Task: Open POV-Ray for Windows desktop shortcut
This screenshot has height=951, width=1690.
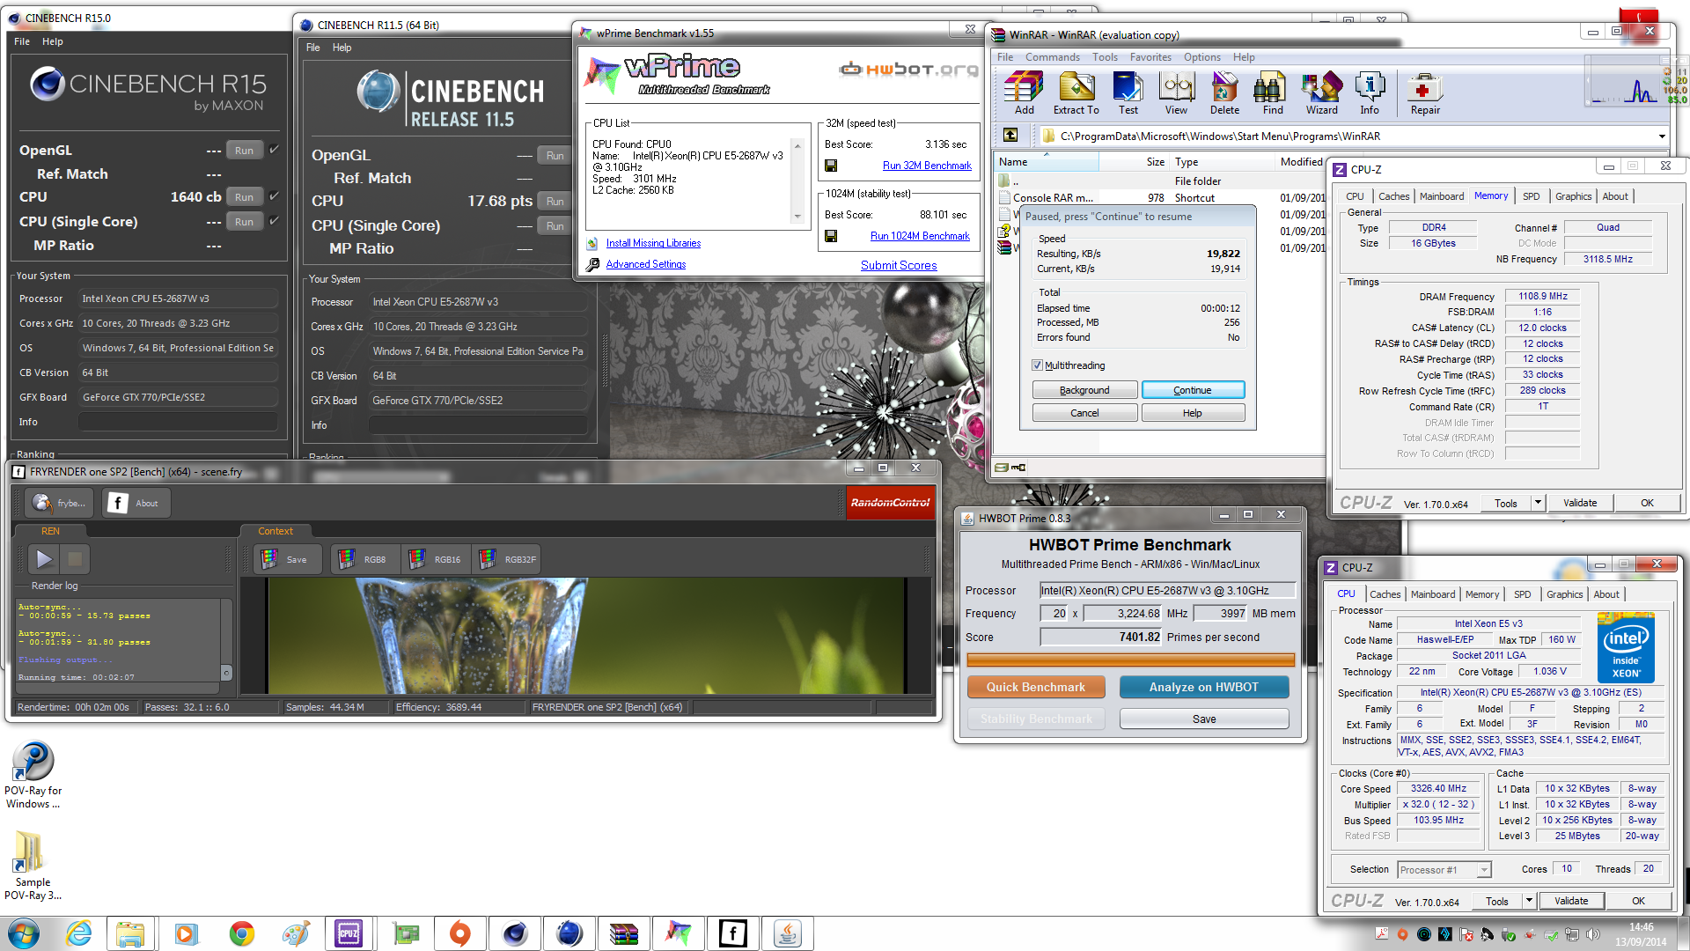Action: (x=33, y=775)
